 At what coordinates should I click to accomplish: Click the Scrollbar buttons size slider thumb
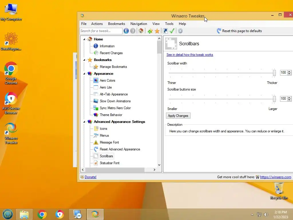pyautogui.click(x=274, y=99)
